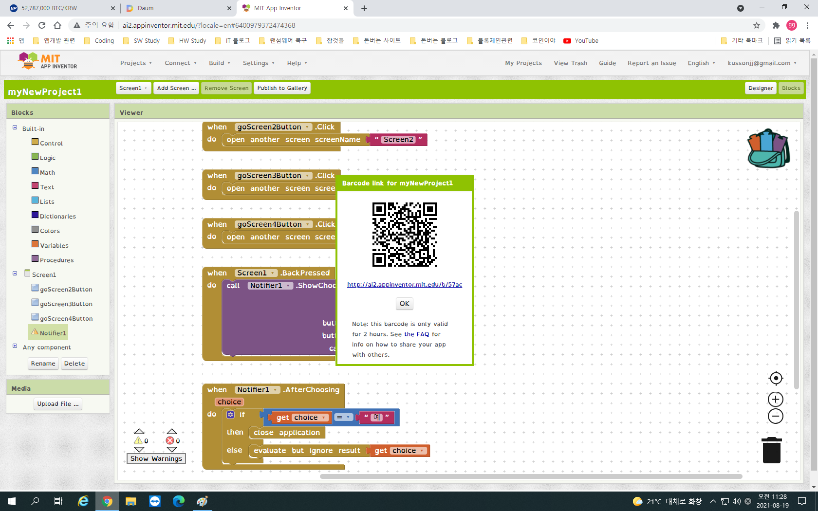Collapse the Built-in blocks tree

[x=15, y=128]
